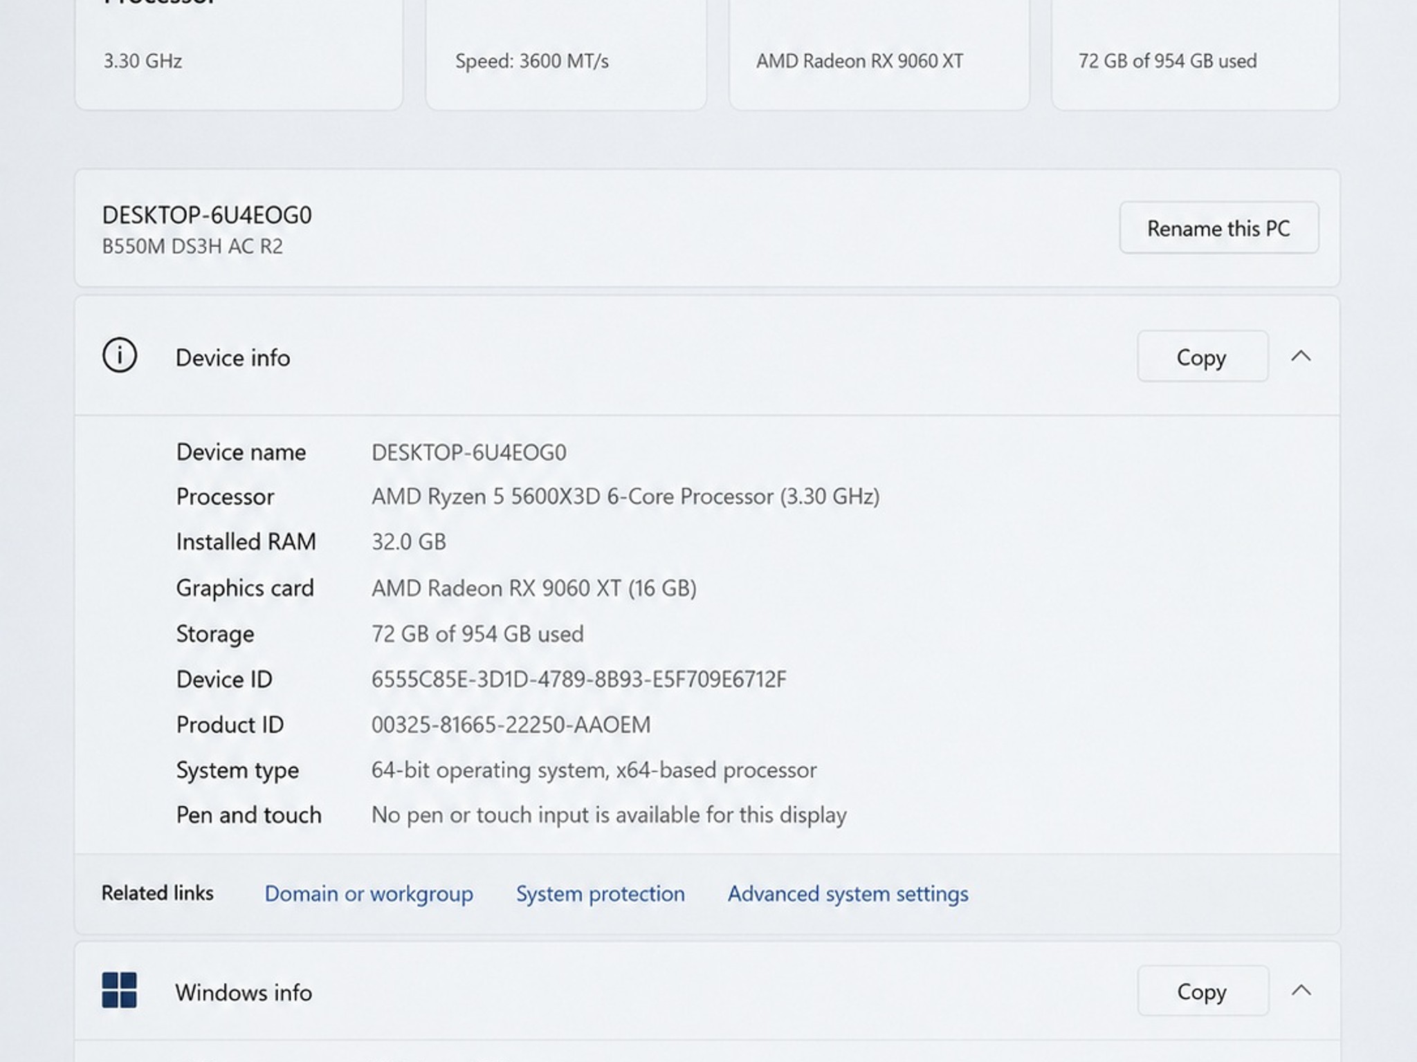Screen dimensions: 1417x1062
Task: Select the No pen or touch input text
Action: 609,815
